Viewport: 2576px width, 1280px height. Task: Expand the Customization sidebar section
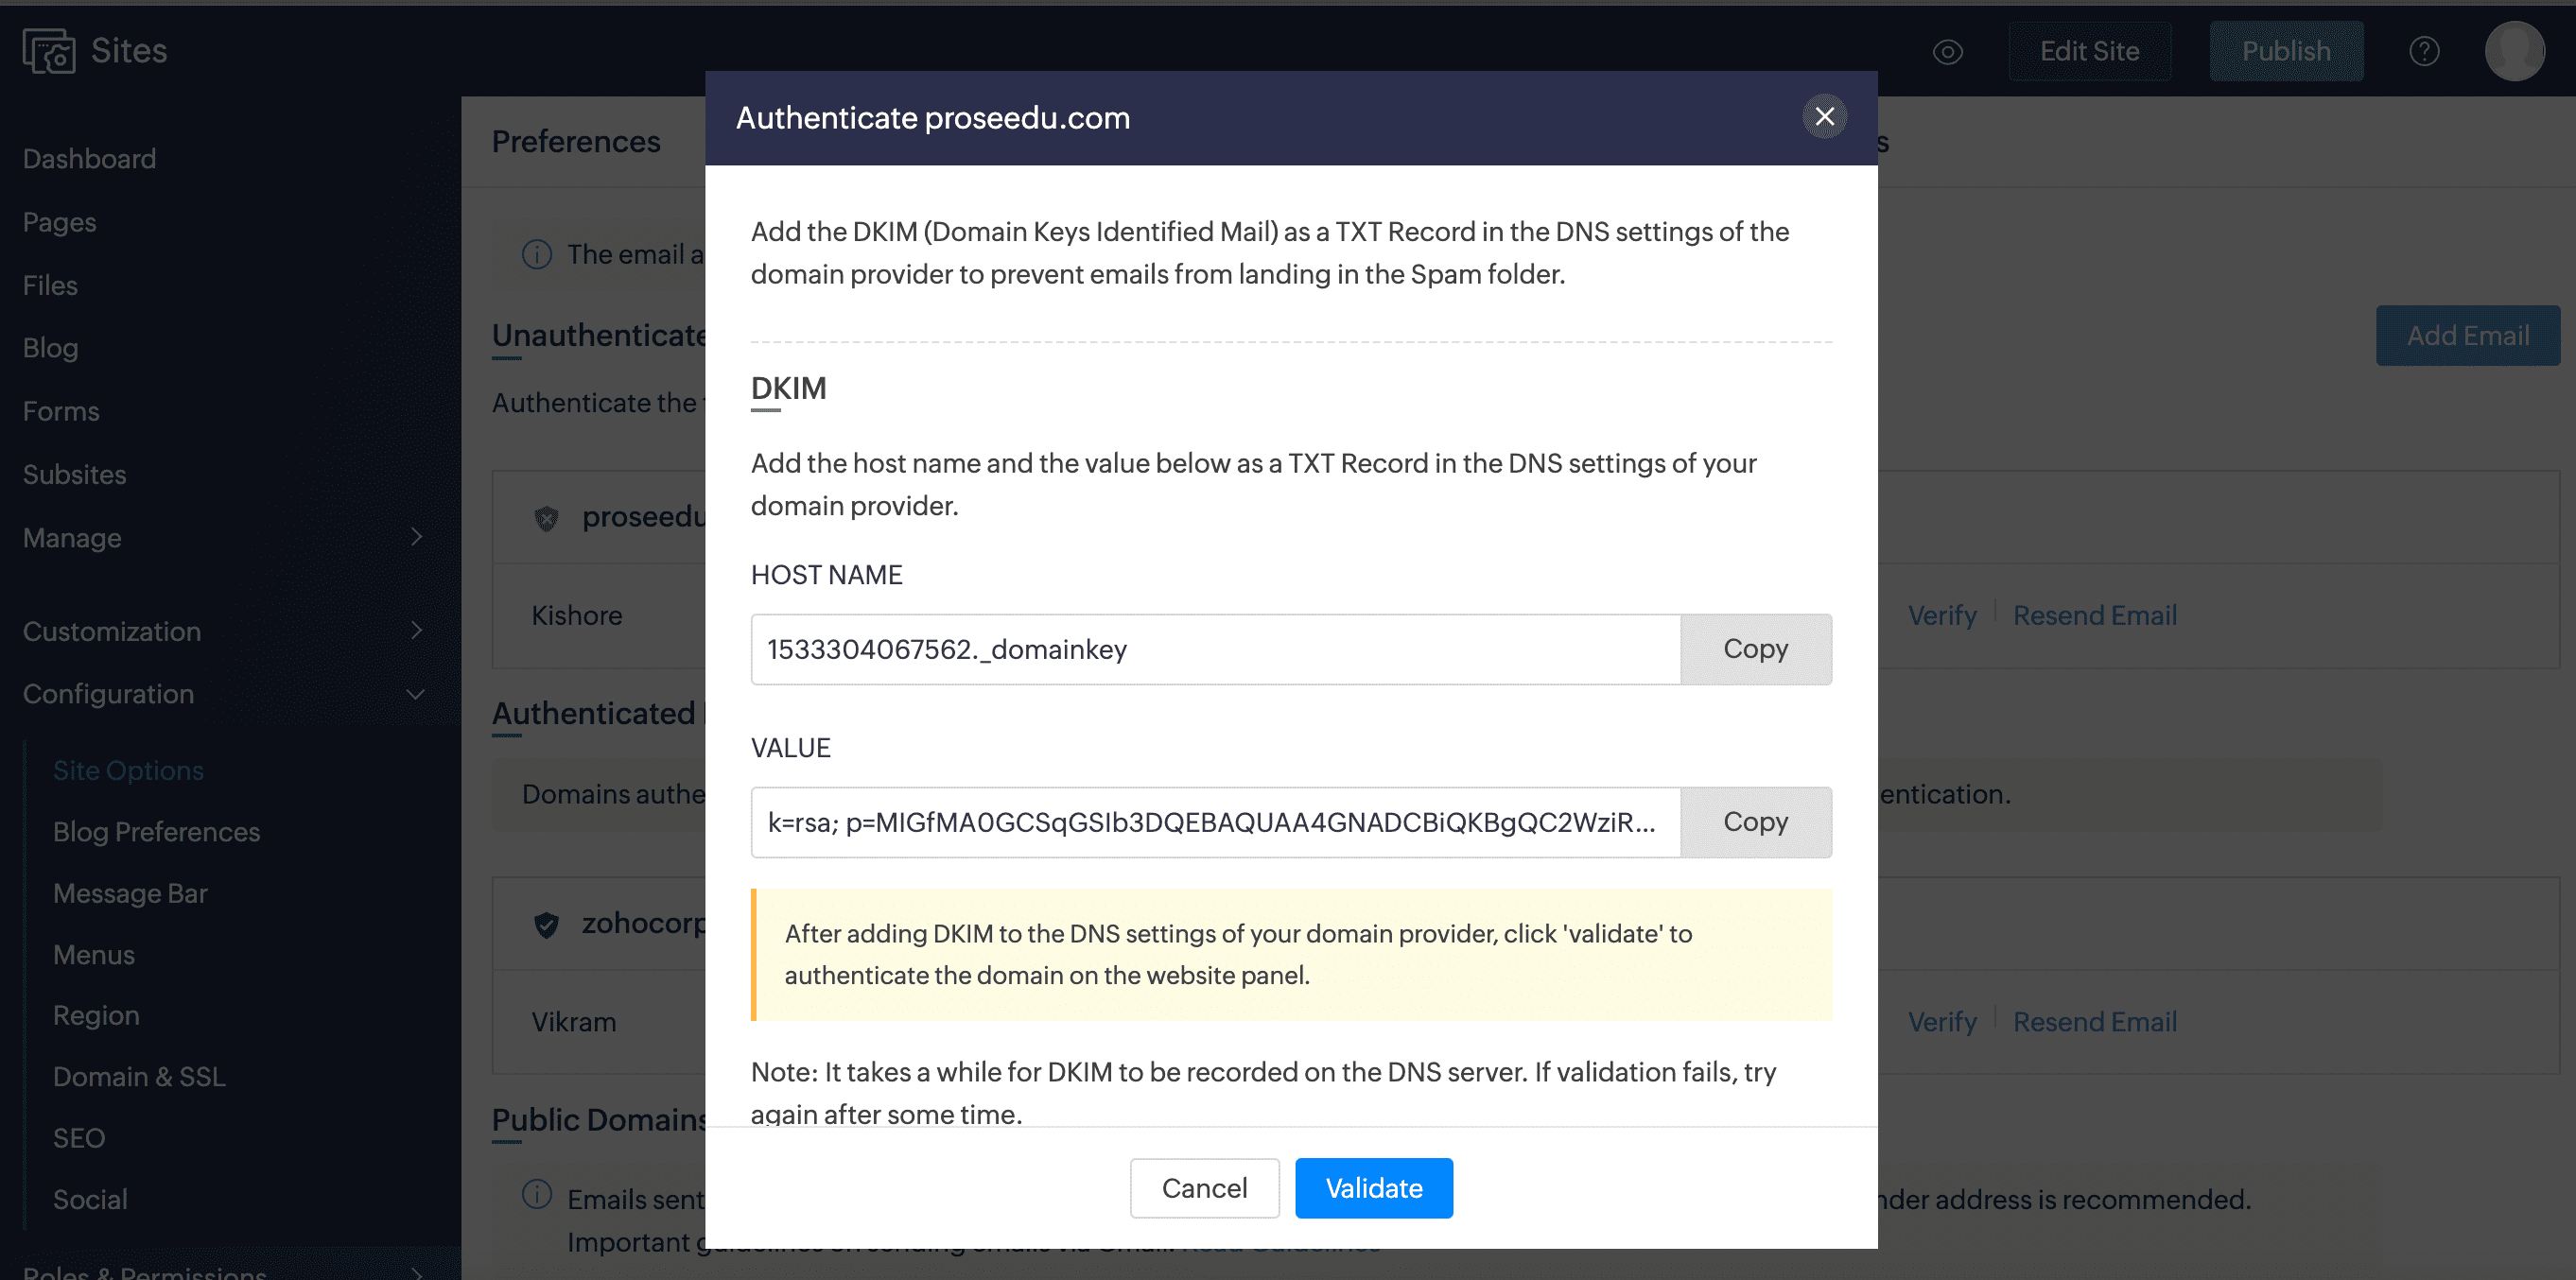(x=417, y=631)
